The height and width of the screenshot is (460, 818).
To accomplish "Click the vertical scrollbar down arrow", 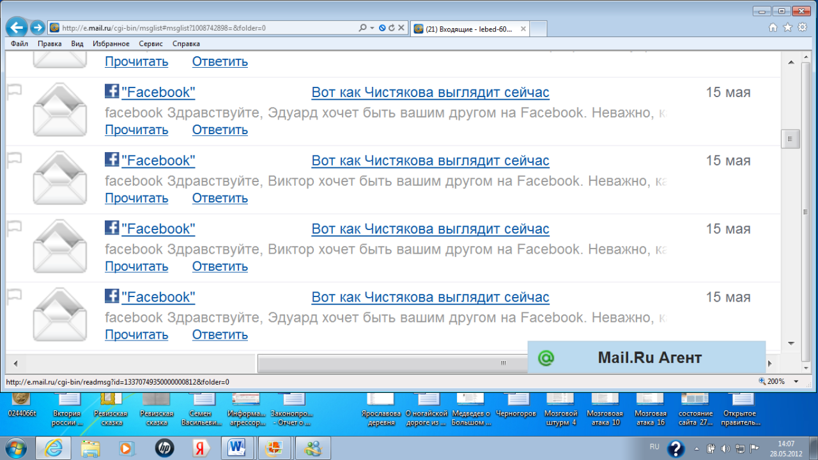I will [790, 342].
